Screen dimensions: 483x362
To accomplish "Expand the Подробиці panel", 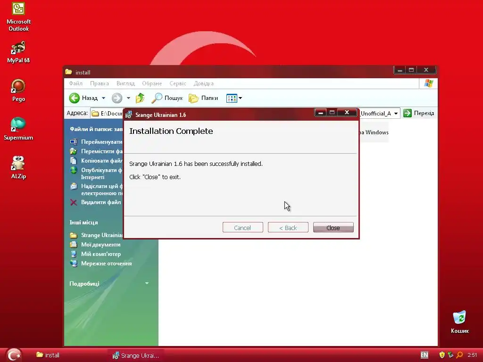I will tap(147, 283).
